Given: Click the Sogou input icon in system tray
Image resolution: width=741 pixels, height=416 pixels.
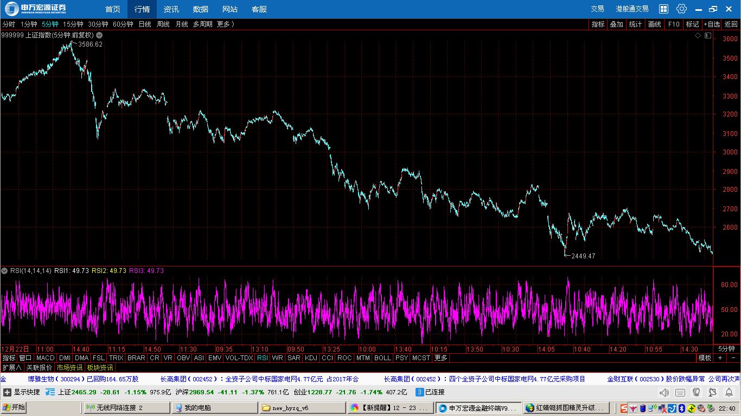Looking at the screenshot, I should click(625, 408).
